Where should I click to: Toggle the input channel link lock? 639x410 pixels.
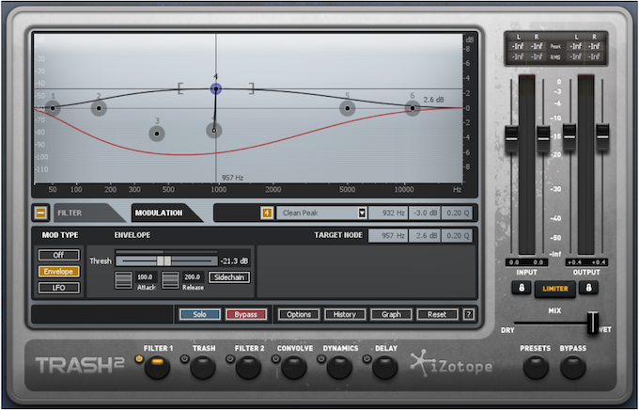[x=522, y=288]
